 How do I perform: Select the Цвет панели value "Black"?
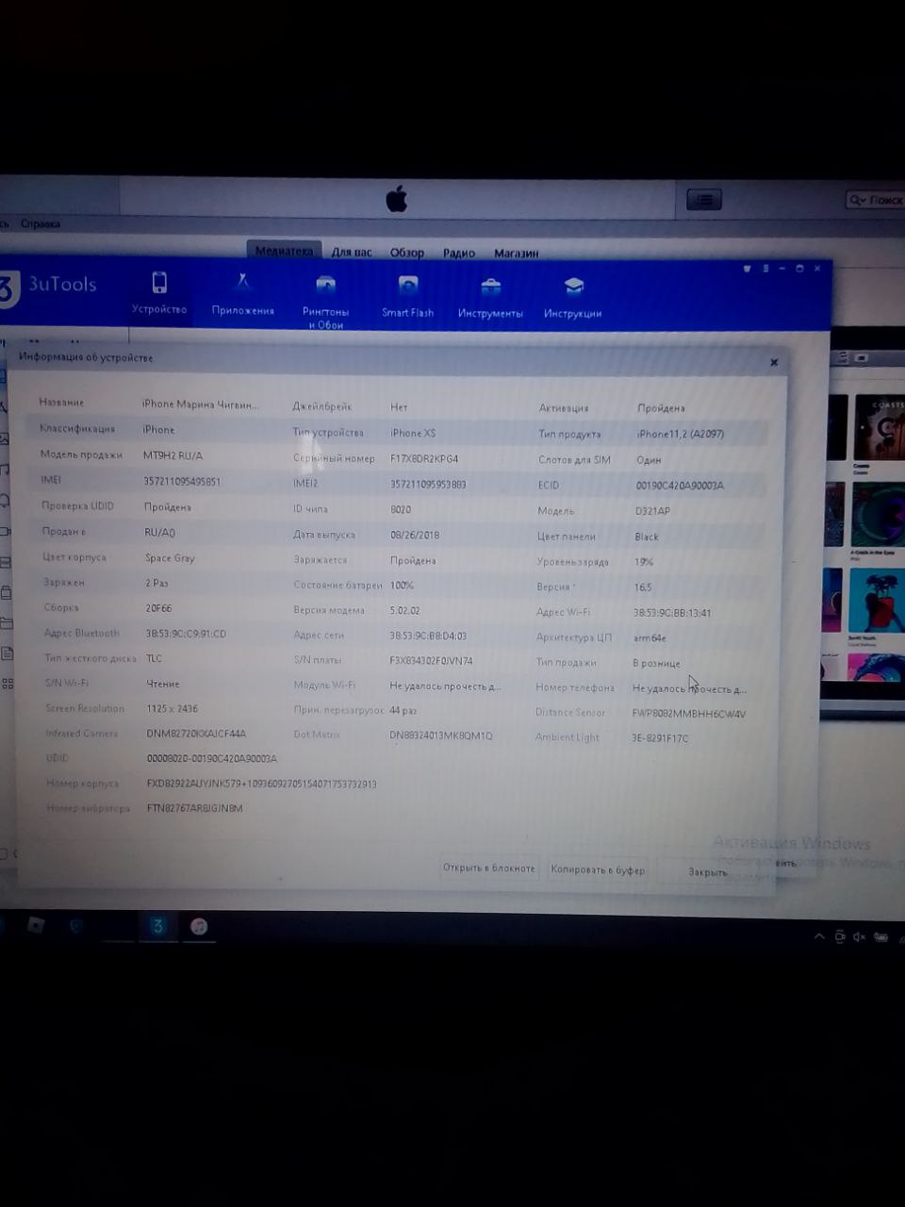(647, 537)
